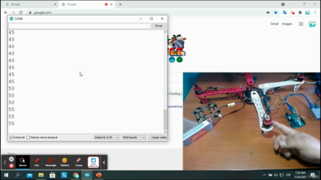Image resolution: width=321 pixels, height=180 pixels.
Task: Click the Enviar button
Action: click(x=158, y=26)
